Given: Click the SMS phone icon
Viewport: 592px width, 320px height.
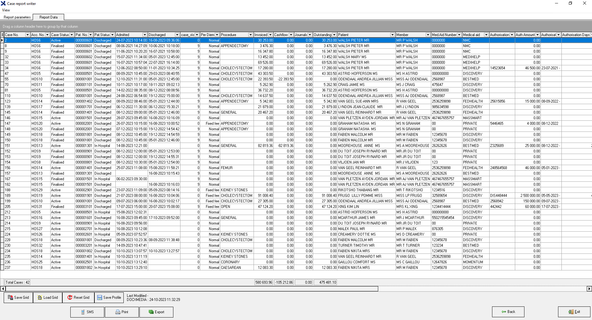Looking at the screenshot, I should (x=83, y=312).
